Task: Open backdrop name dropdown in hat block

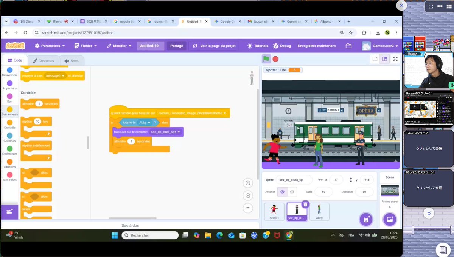Action: 193,113
